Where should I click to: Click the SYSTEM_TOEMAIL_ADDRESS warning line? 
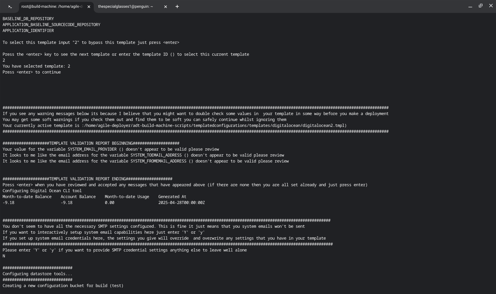pyautogui.click(x=143, y=155)
